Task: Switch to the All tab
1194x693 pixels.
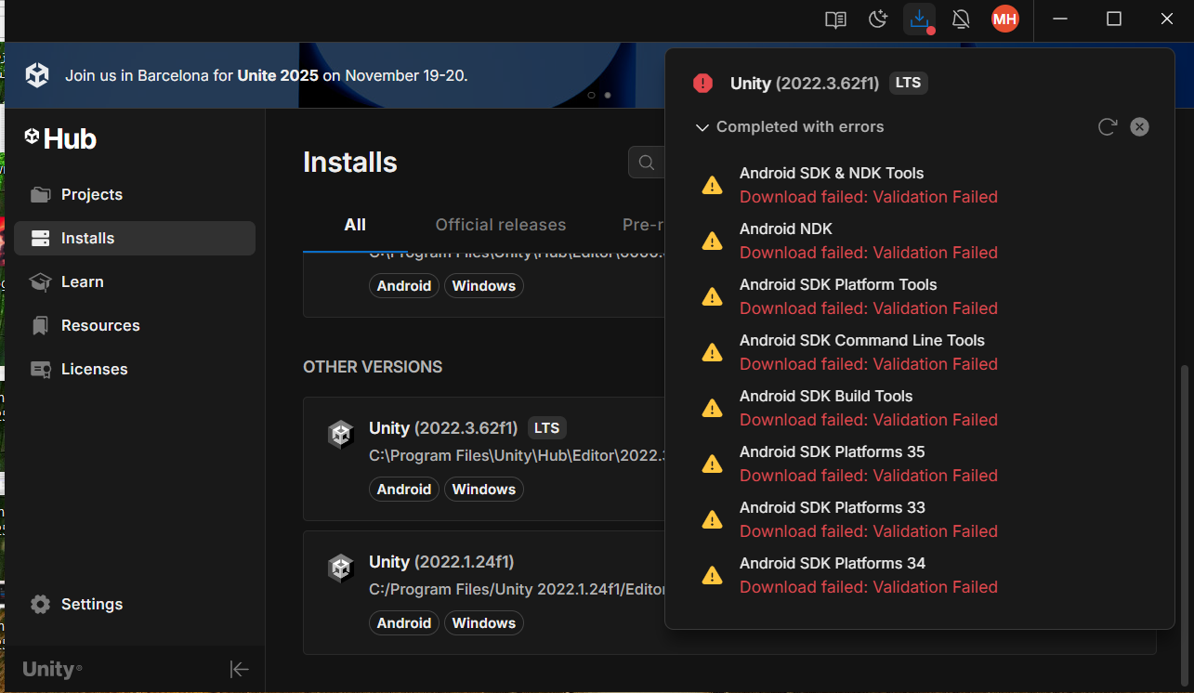Action: (355, 225)
